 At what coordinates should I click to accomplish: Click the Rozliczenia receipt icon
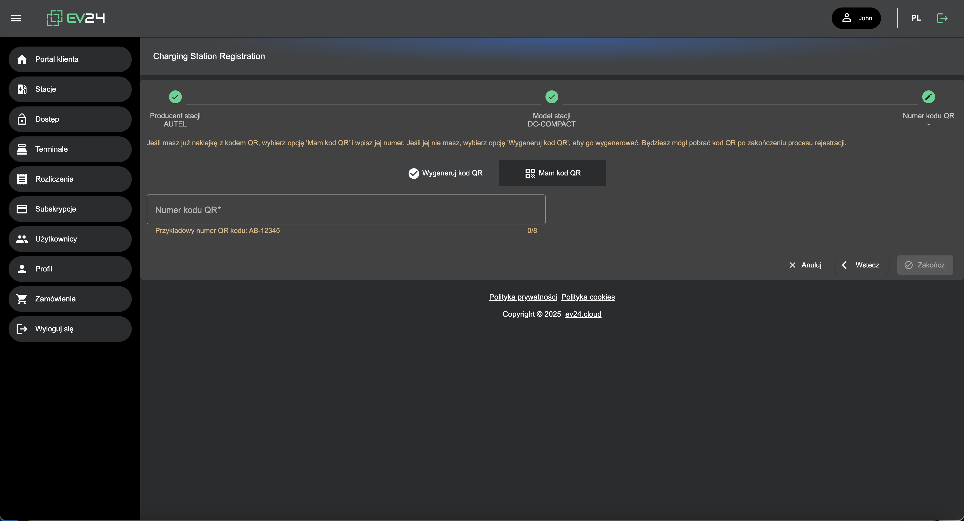click(x=22, y=179)
